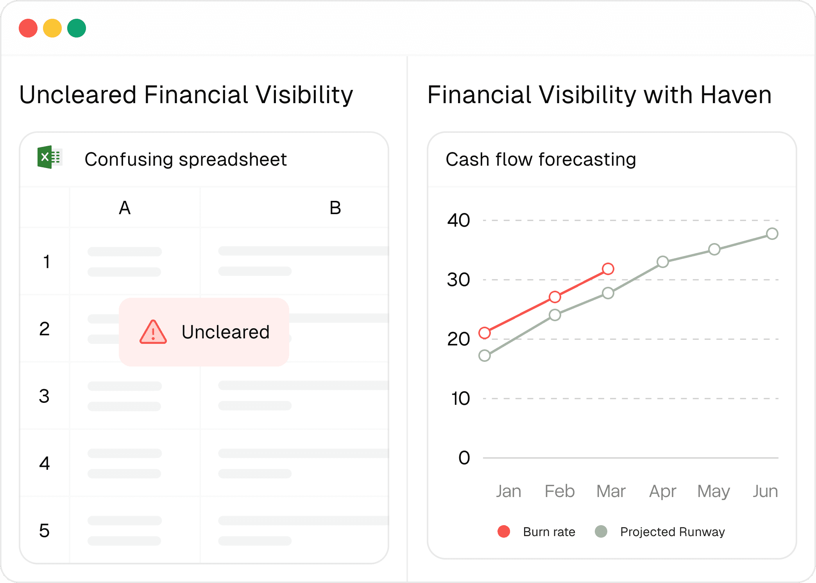Select the Projected Runway legend gray dot
The image size is (816, 583).
tap(601, 531)
